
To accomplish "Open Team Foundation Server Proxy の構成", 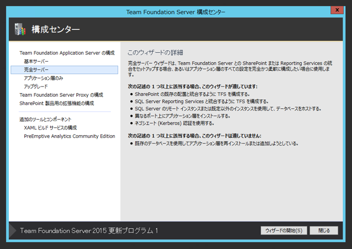I will (61, 95).
